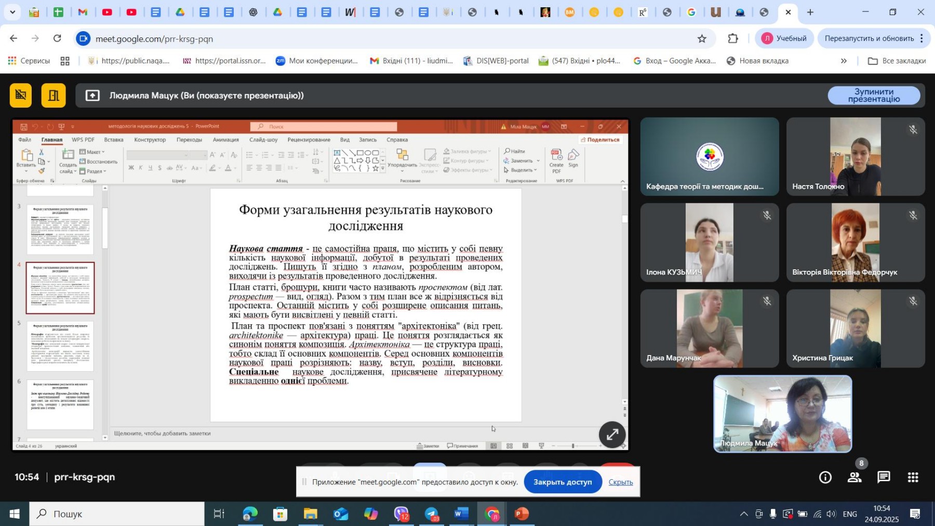The width and height of the screenshot is (935, 526).
Task: Switch to the Вставка ribbon tab
Action: click(x=114, y=140)
